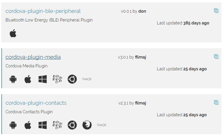Screen dimensions: 222x138
Task: Click Ubuntu icon in cordova-plugin-media row
Action: [72, 79]
